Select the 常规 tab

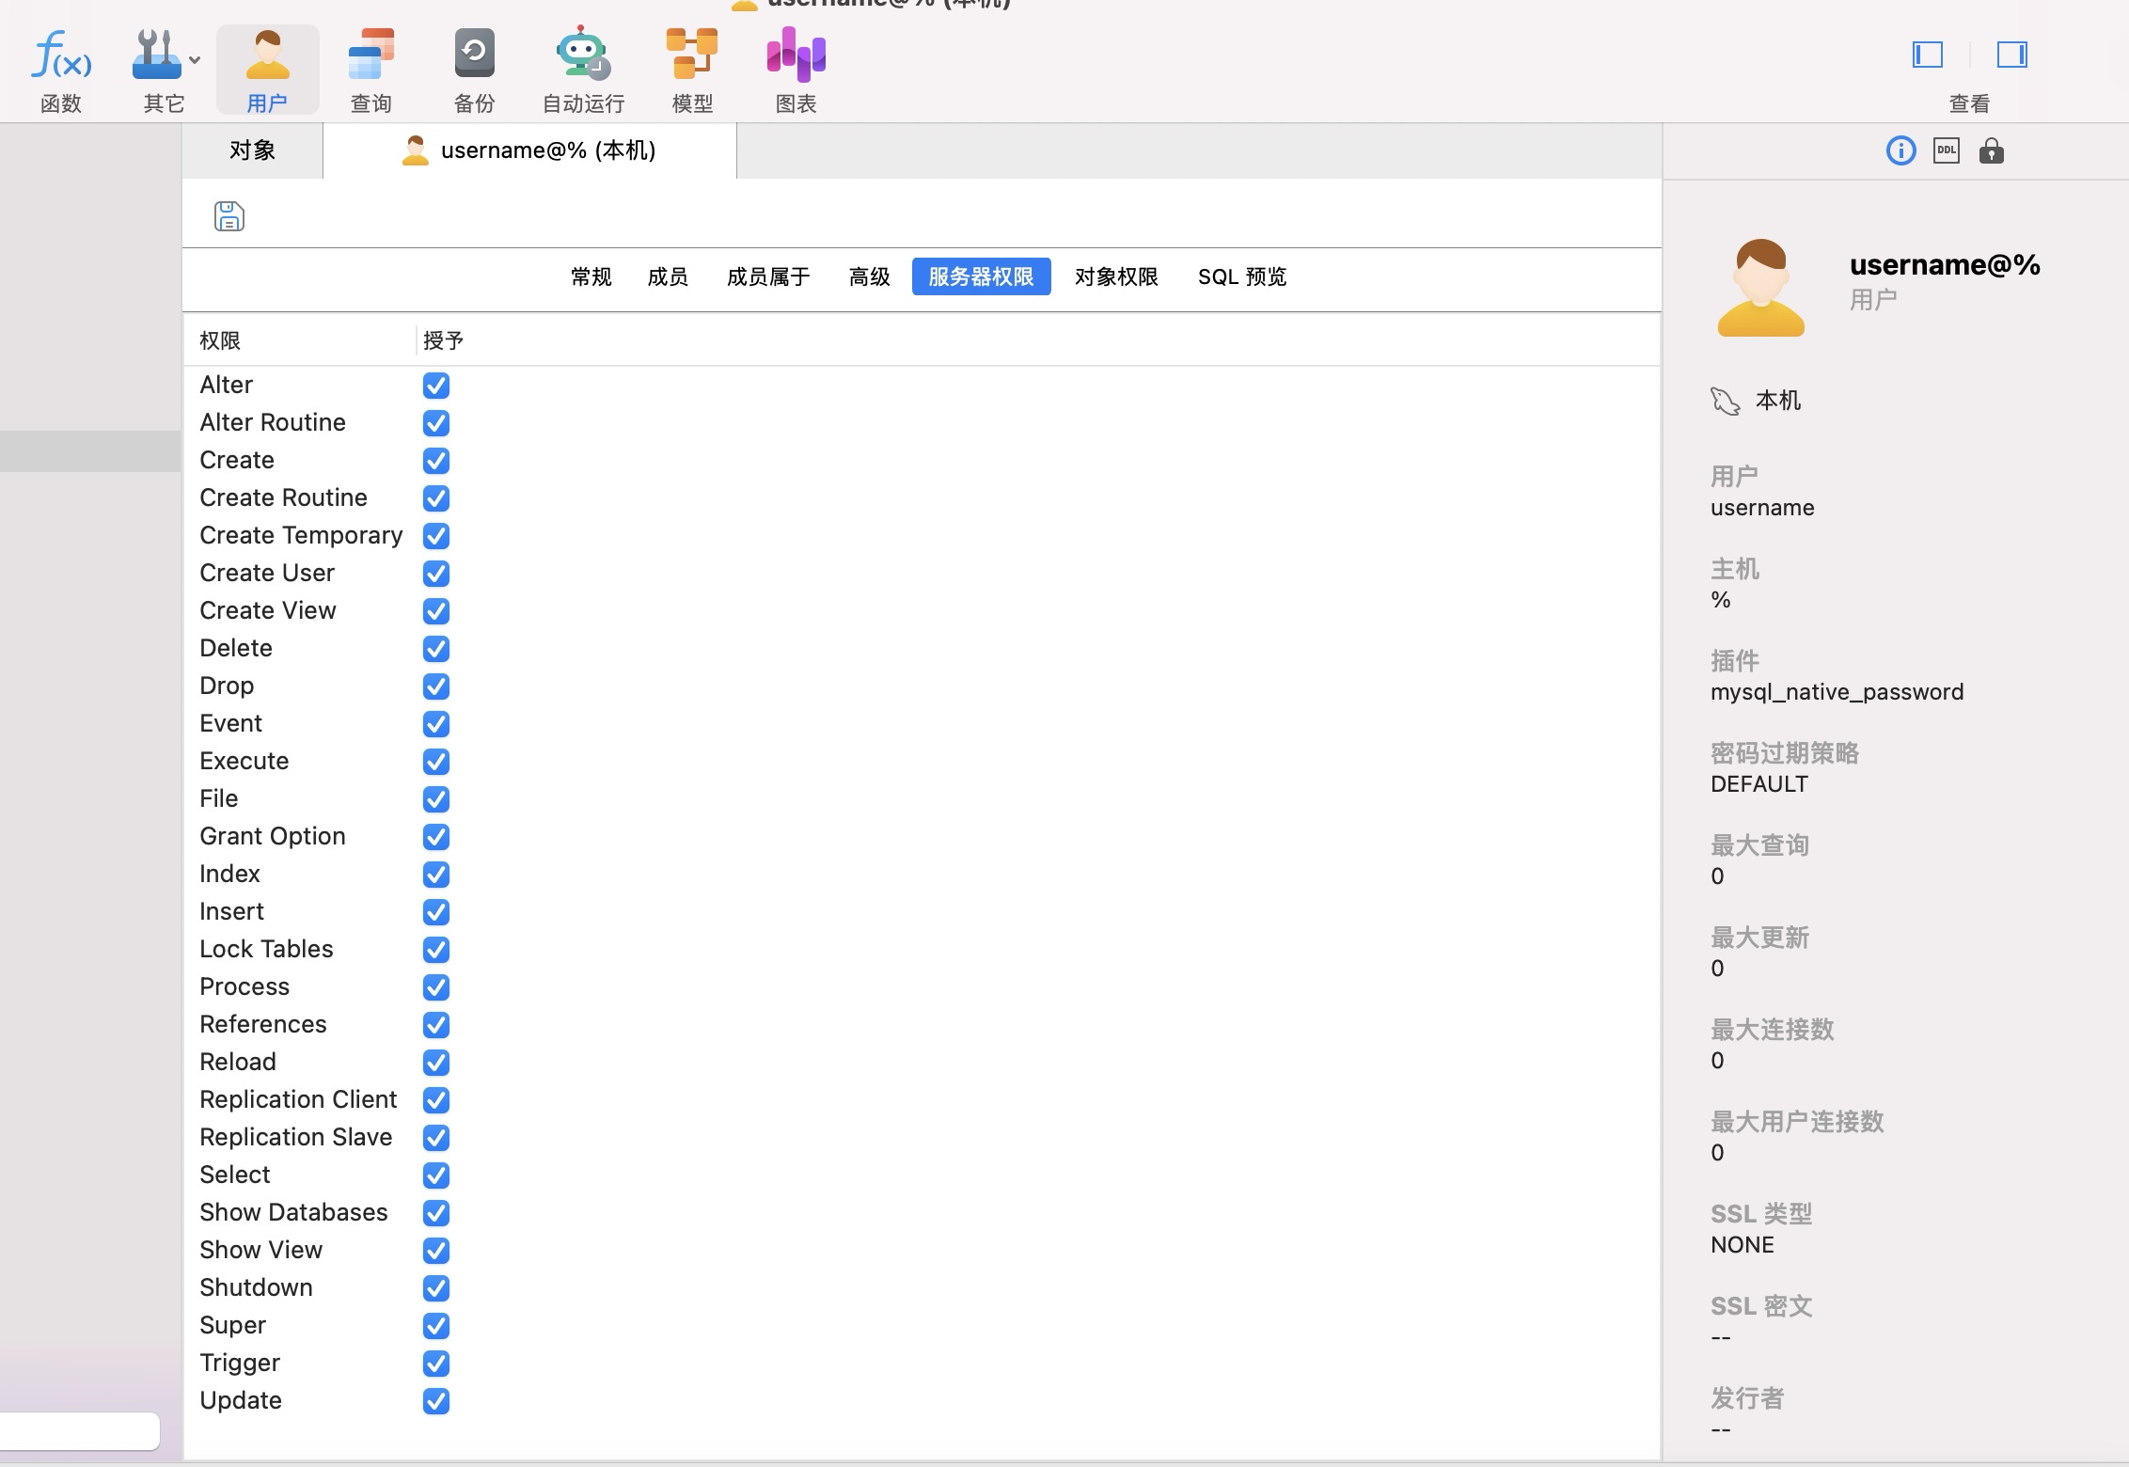591,276
